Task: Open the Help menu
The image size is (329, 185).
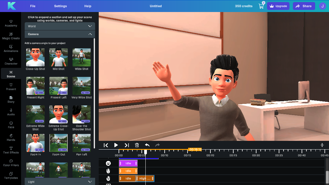Action: click(x=88, y=6)
